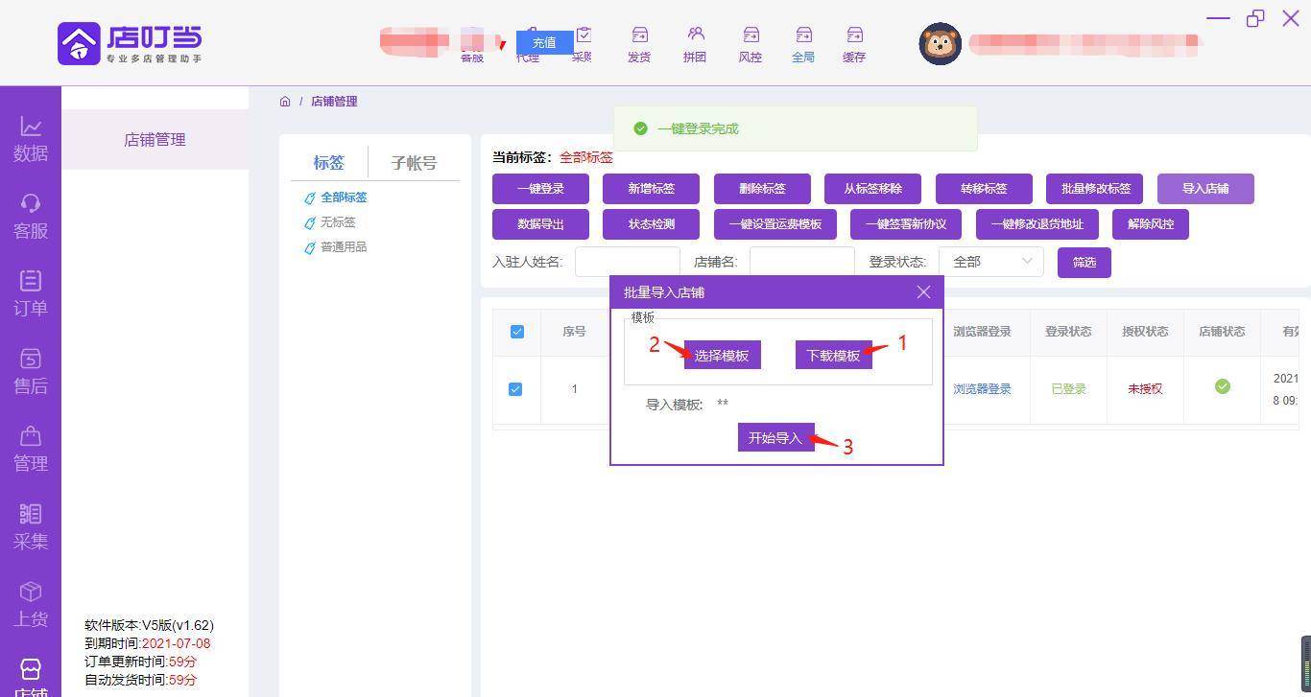Open 全局 in the top toolbar
The width and height of the screenshot is (1311, 697).
pos(803,45)
